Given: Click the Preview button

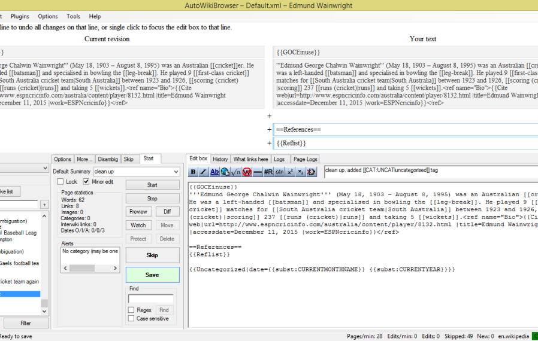Looking at the screenshot, I should (x=138, y=212).
